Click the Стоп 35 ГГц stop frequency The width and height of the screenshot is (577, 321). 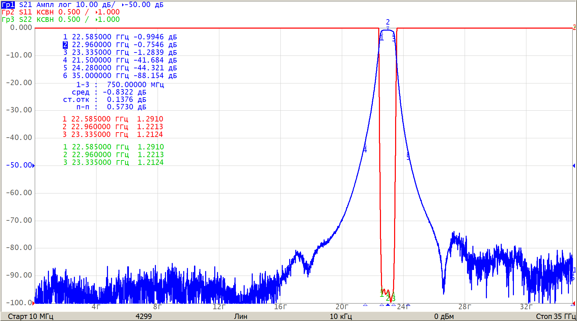[x=555, y=316]
